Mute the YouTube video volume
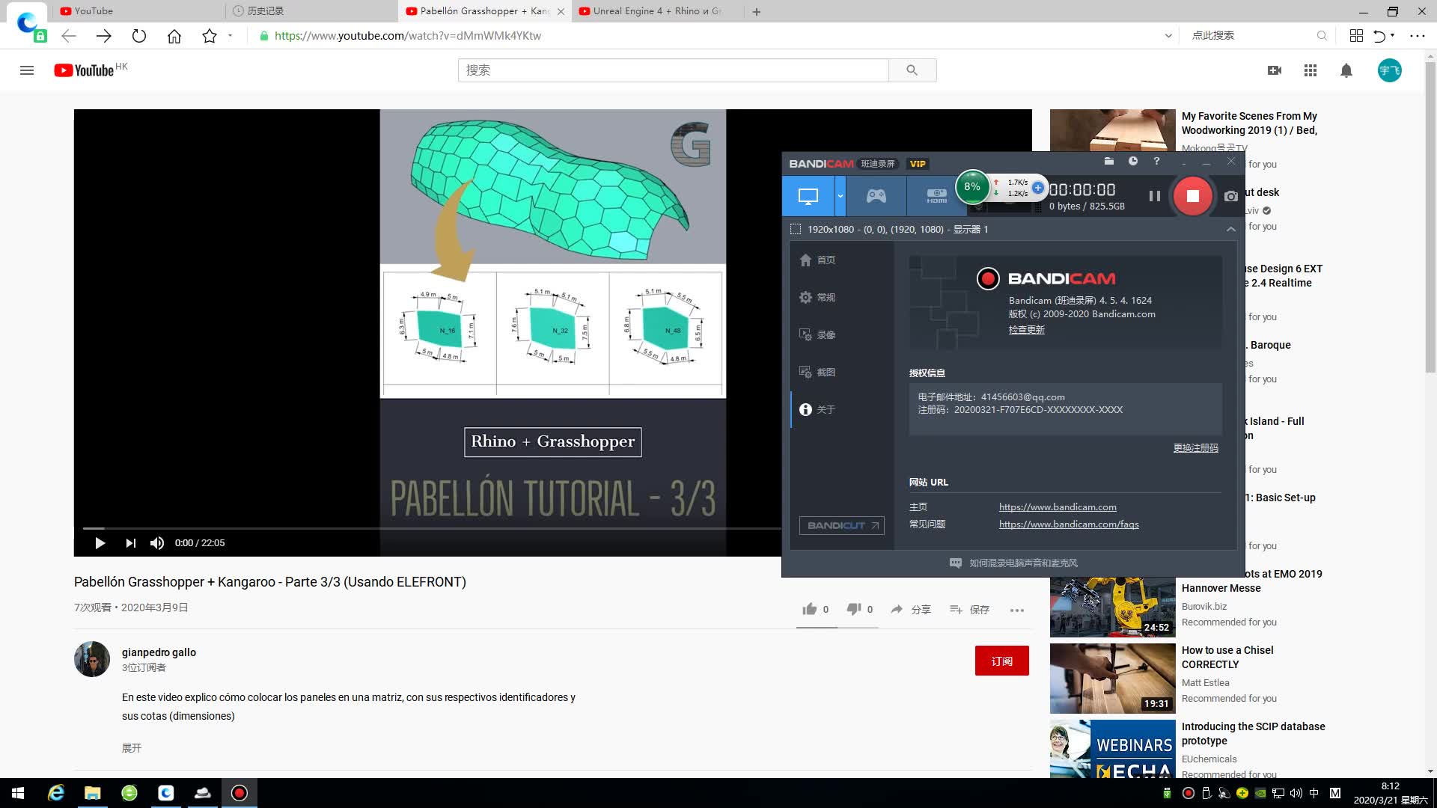 pos(156,543)
